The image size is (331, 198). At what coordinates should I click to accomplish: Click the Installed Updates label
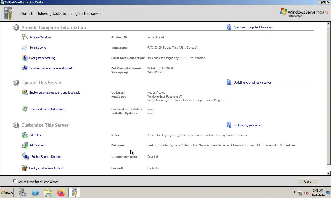coord(125,113)
